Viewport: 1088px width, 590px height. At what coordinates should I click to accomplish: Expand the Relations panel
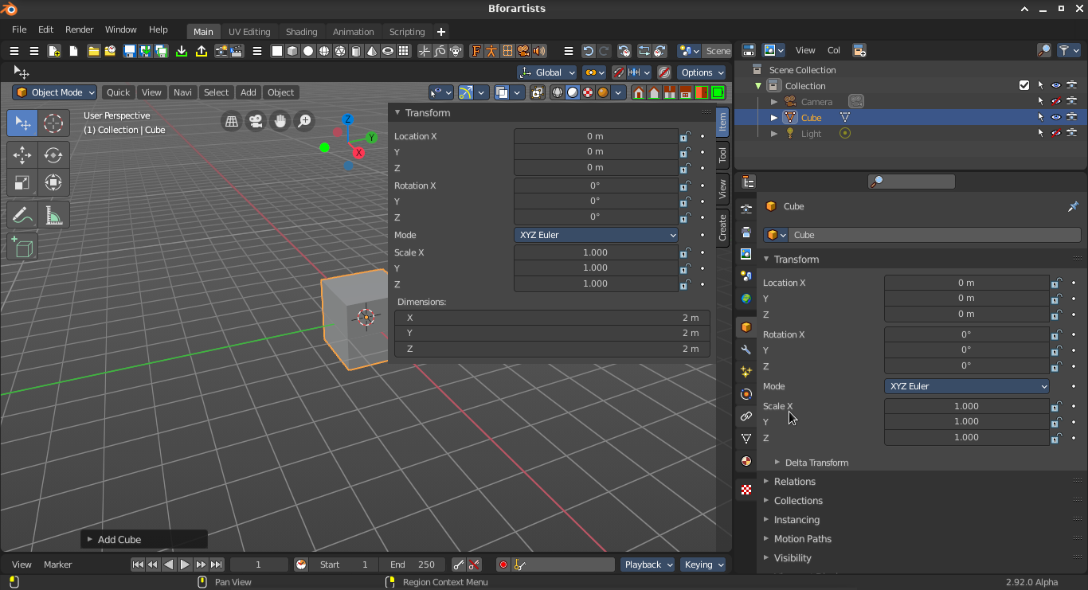795,481
